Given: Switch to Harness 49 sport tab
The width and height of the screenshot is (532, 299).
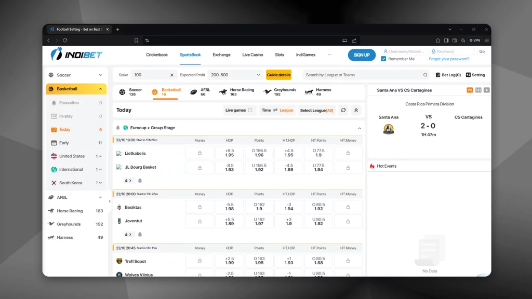Looking at the screenshot, I should 318,92.
